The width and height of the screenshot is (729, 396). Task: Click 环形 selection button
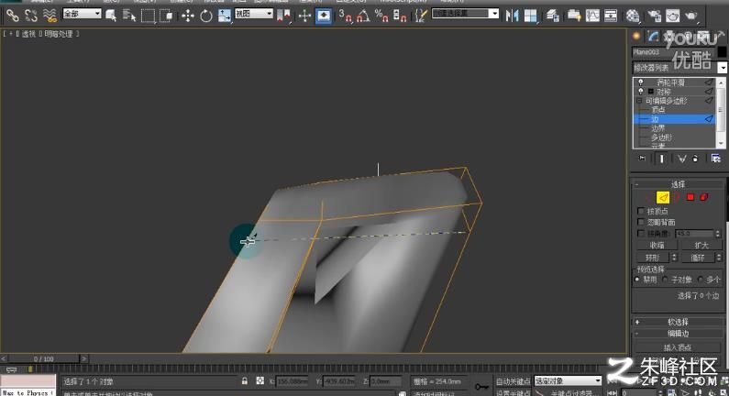pos(652,257)
